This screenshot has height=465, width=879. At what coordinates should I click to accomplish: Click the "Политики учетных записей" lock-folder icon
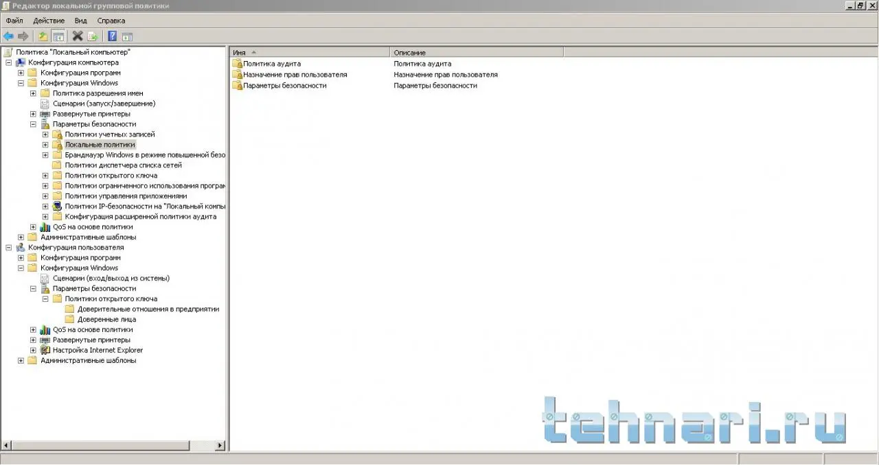click(x=58, y=134)
